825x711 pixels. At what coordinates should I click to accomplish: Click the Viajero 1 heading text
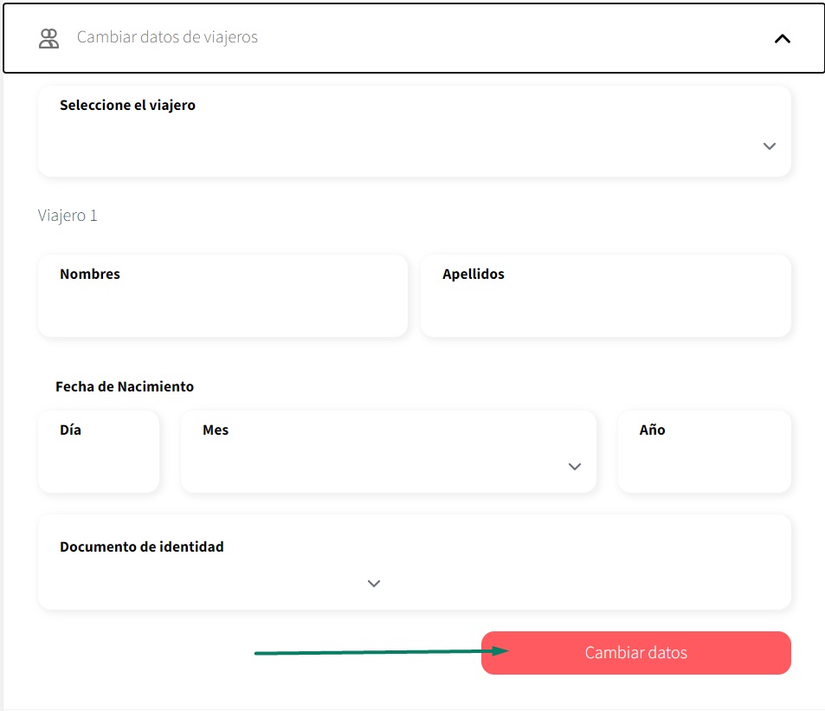[x=68, y=216]
